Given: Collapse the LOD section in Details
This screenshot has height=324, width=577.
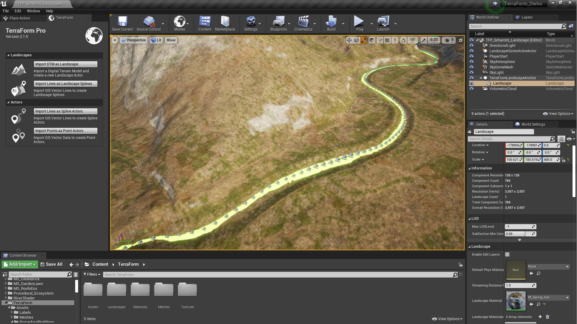Looking at the screenshot, I should click(469, 219).
